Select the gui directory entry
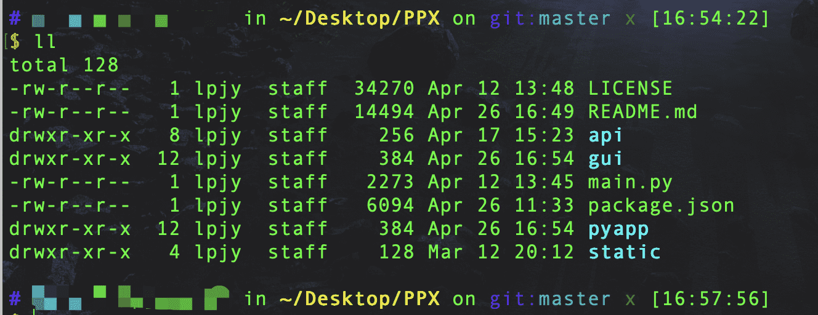Screen dimensions: 818x315 point(605,159)
